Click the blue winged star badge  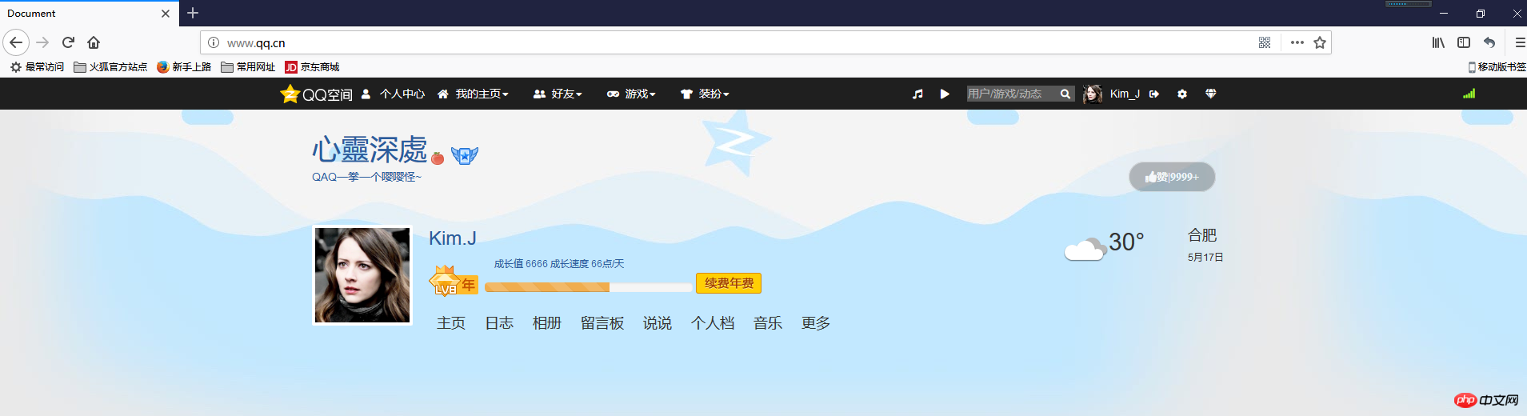click(465, 155)
